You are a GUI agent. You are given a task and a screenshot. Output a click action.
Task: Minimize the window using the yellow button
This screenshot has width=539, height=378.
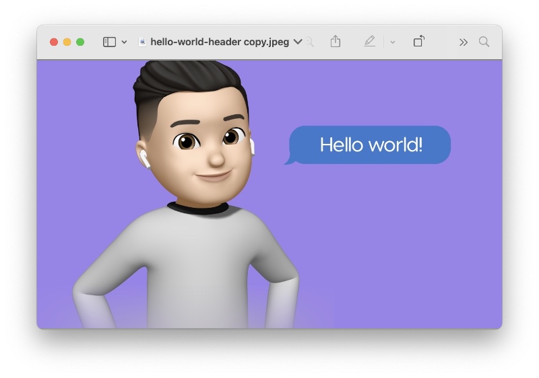[x=67, y=42]
